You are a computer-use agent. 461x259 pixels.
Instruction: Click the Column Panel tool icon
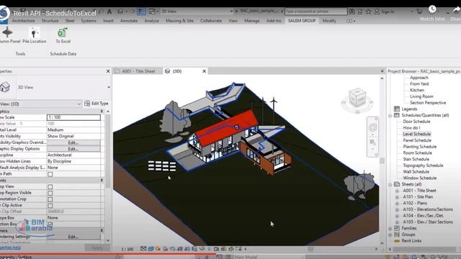(7, 32)
